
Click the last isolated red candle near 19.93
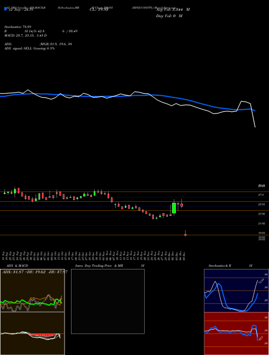coord(185,235)
